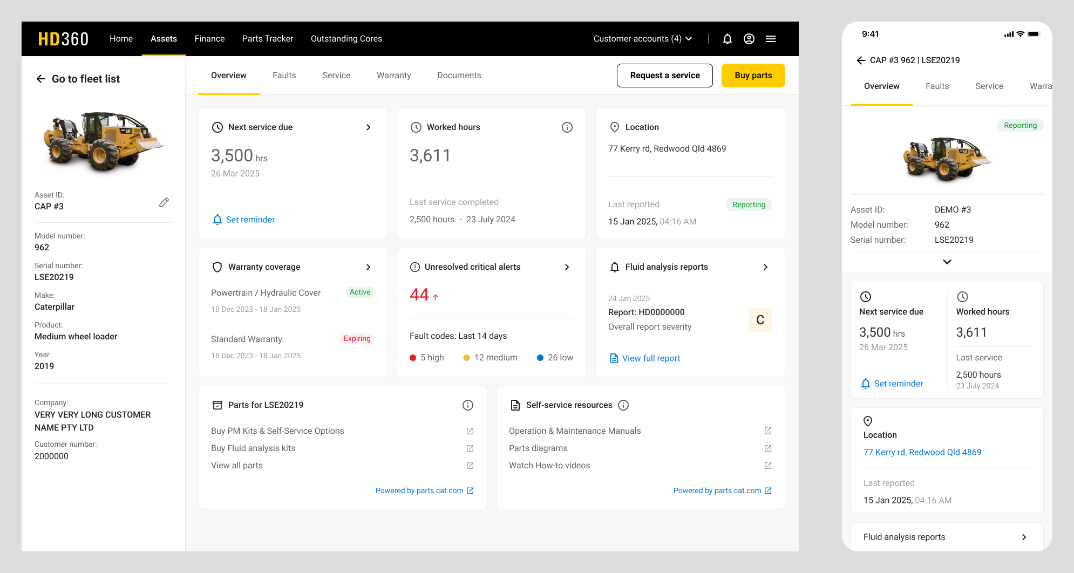
Task: Click alert icon on Unresolved critical alerts
Action: [x=415, y=267]
